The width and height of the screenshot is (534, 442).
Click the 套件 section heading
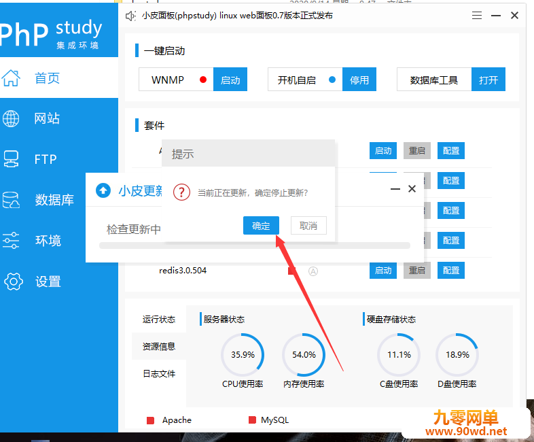click(x=154, y=125)
